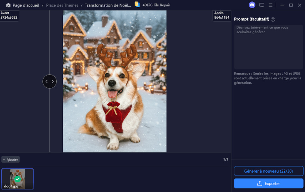Click the generated corgi image preview
The image size is (305, 192).
point(115,81)
